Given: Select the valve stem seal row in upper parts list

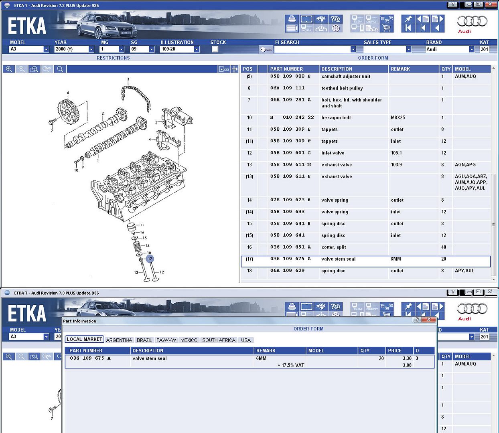Looking at the screenshot, I should [x=365, y=261].
